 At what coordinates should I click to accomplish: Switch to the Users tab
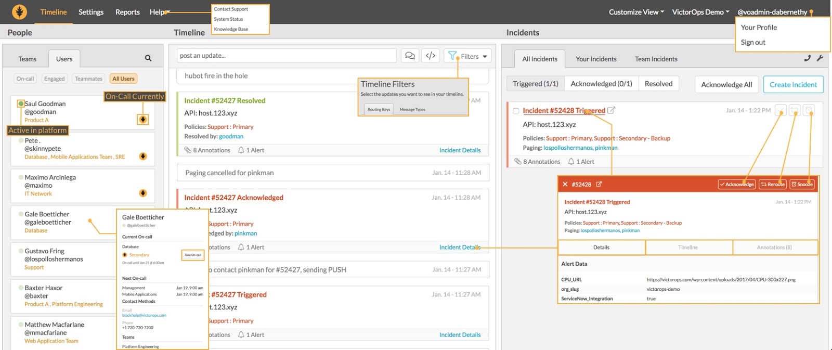64,59
